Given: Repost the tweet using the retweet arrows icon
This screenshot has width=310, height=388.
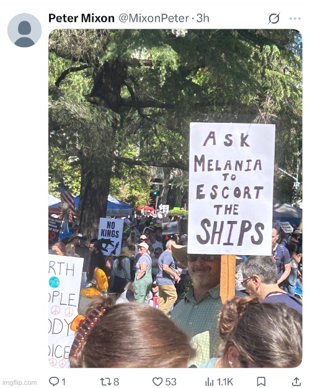Looking at the screenshot, I should pyautogui.click(x=106, y=382).
